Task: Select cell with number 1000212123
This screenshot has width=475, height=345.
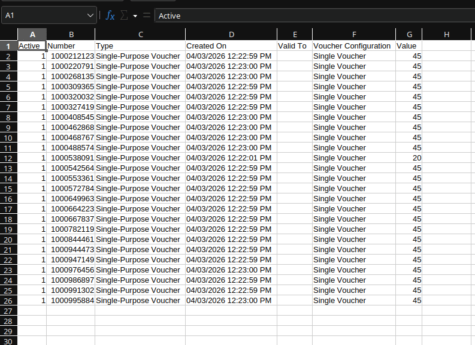Action: click(x=71, y=56)
